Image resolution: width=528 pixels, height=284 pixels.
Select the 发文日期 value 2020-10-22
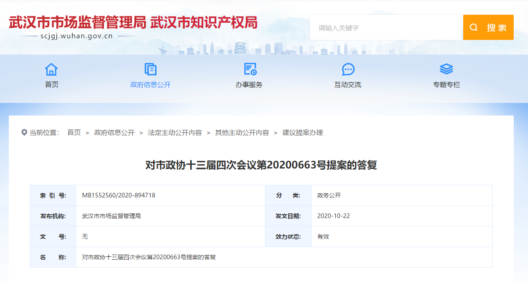(334, 216)
